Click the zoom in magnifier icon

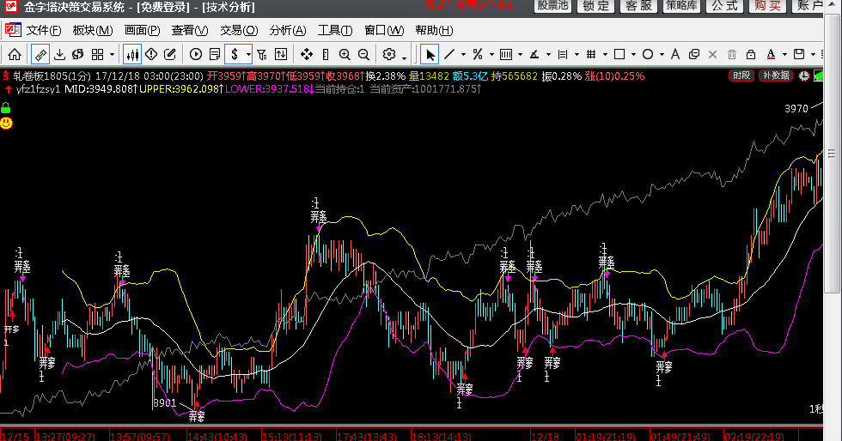coord(345,55)
